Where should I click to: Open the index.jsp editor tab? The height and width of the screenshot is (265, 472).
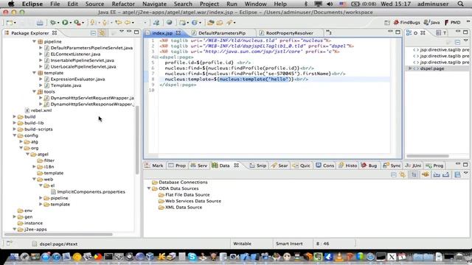tap(162, 33)
